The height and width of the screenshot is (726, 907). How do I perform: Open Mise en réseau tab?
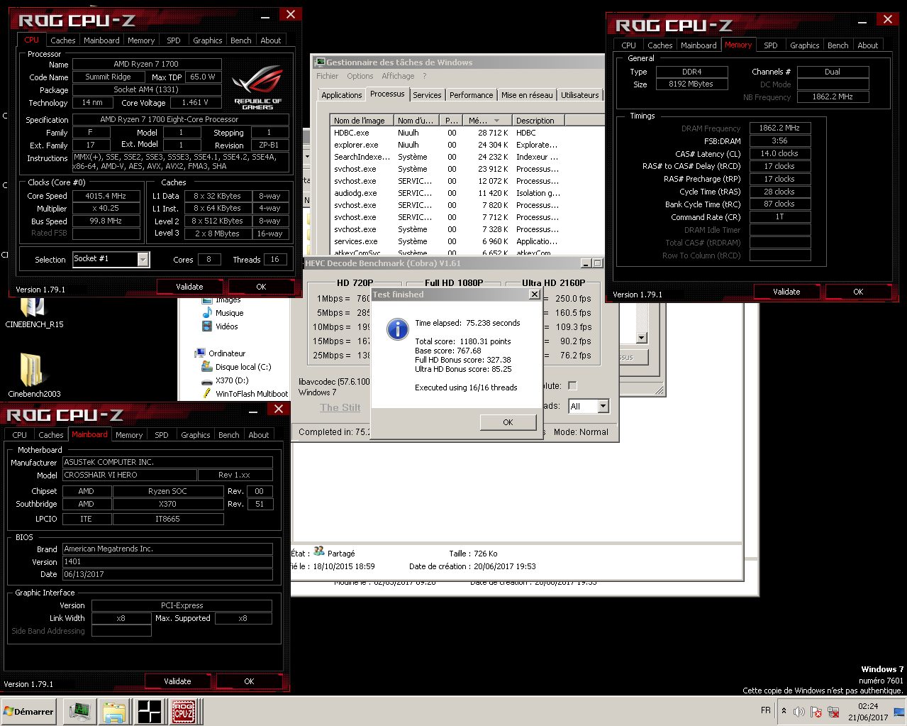[x=527, y=95]
